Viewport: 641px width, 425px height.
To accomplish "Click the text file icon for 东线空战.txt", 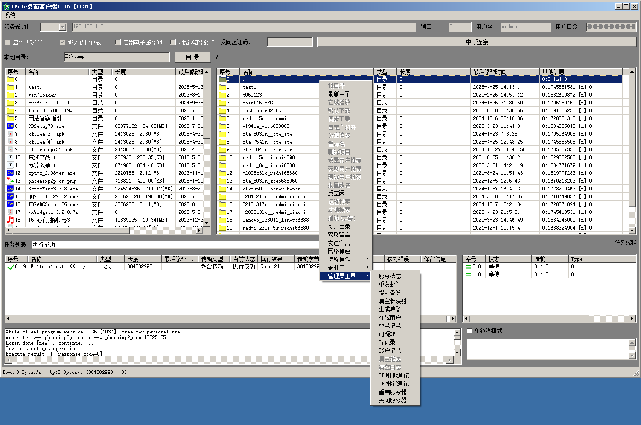I will click(10, 157).
